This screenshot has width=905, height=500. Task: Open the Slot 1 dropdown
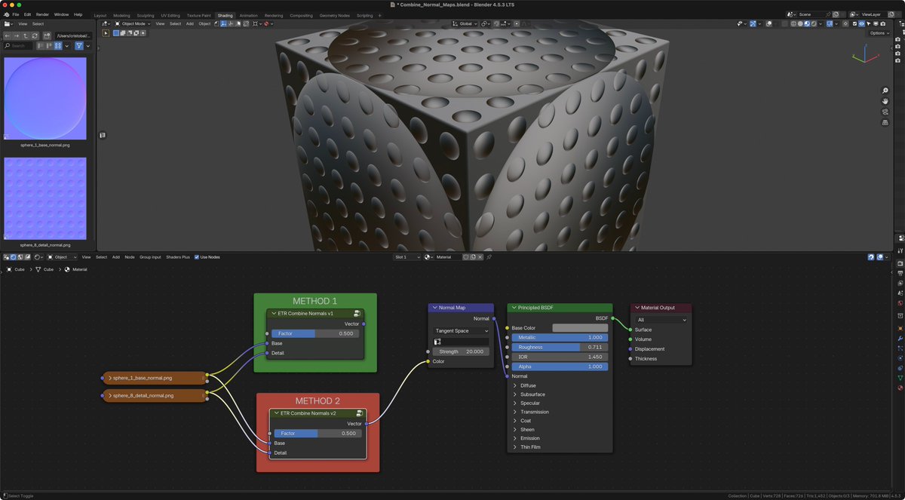(x=407, y=257)
